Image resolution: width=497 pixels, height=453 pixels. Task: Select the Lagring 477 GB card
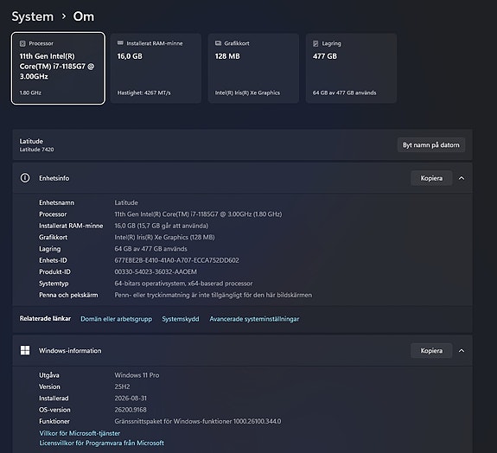click(x=351, y=68)
